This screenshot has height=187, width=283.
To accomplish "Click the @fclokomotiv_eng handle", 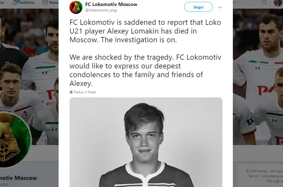I will [101, 10].
